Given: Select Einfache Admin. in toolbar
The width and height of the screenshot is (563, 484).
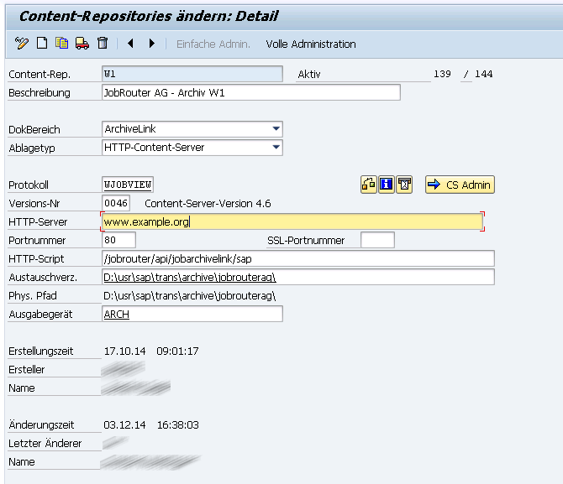Looking at the screenshot, I should click(213, 44).
